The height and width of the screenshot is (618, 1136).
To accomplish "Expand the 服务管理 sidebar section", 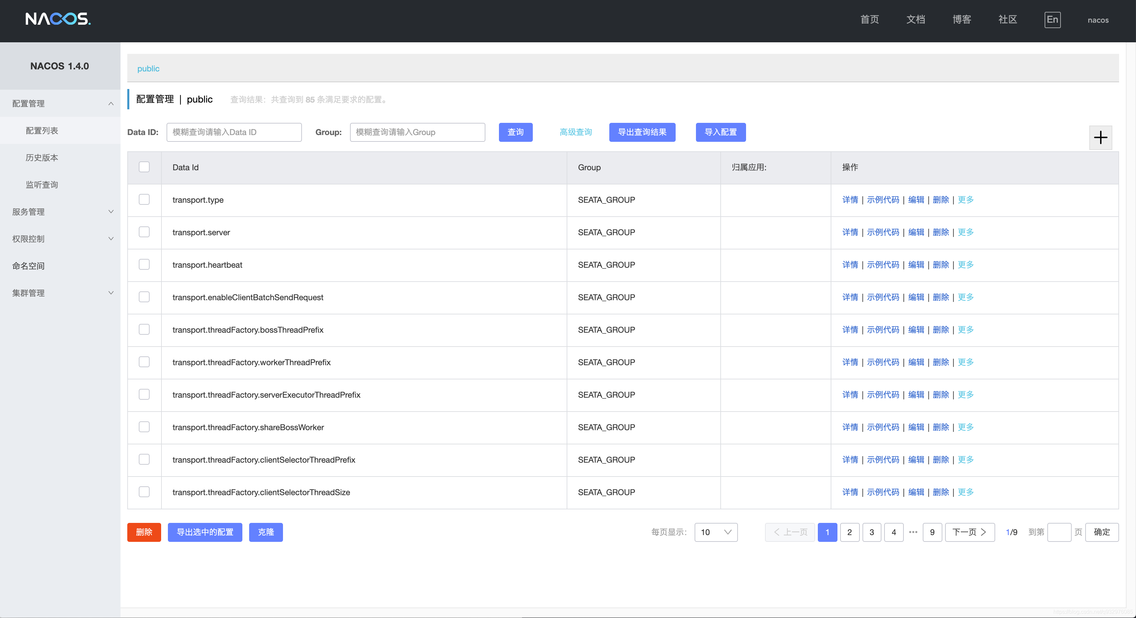I will tap(60, 212).
